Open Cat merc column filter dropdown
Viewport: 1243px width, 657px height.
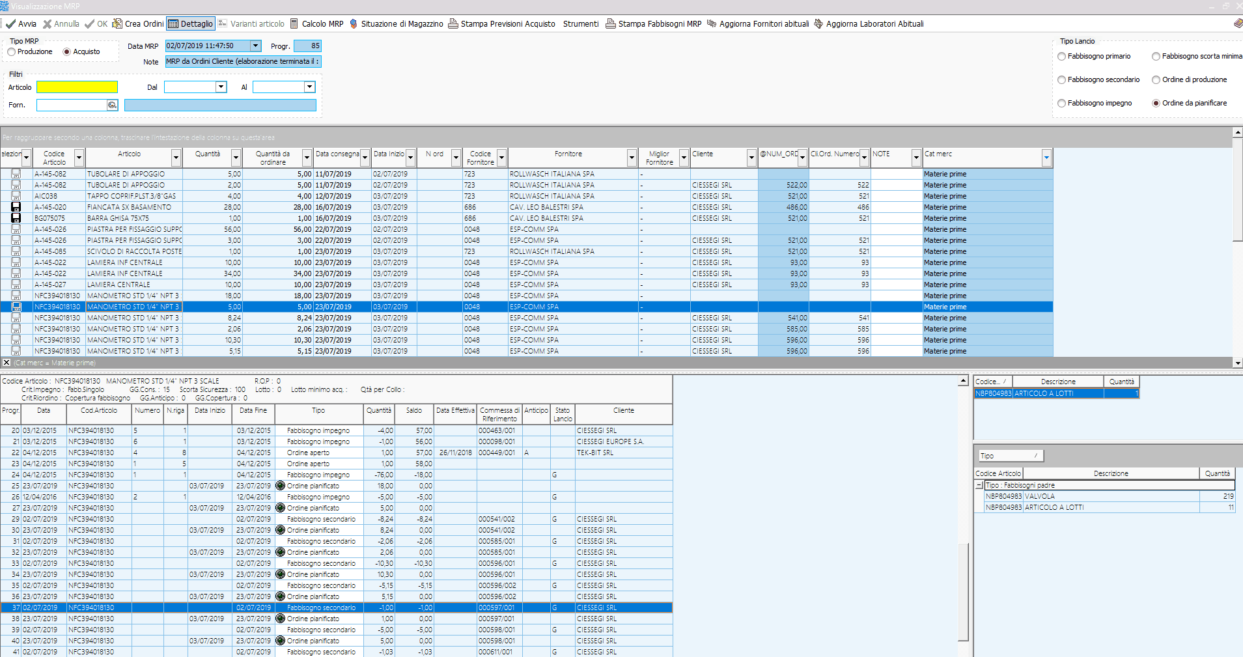pyautogui.click(x=1046, y=158)
